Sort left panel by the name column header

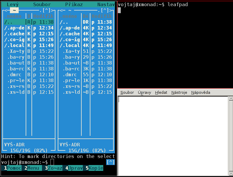(13, 16)
